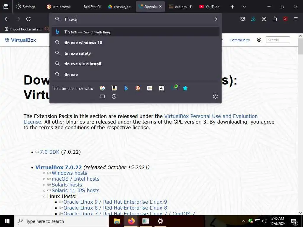Open VirtualBox site user account icon
Viewport: 303px width, 227px height.
tap(259, 40)
